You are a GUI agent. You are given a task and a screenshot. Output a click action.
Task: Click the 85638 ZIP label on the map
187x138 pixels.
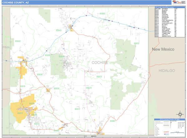pyautogui.click(x=56, y=89)
